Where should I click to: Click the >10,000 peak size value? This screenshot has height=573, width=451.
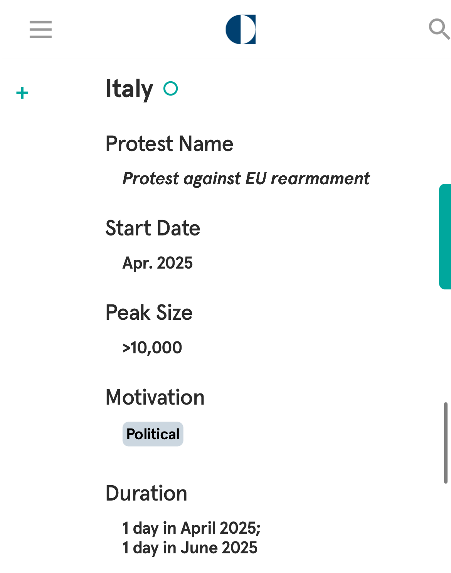152,348
